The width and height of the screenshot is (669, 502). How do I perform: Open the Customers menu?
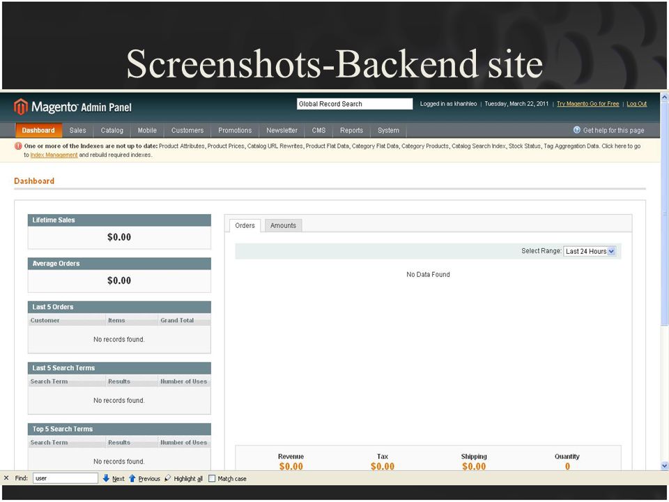[x=187, y=130]
